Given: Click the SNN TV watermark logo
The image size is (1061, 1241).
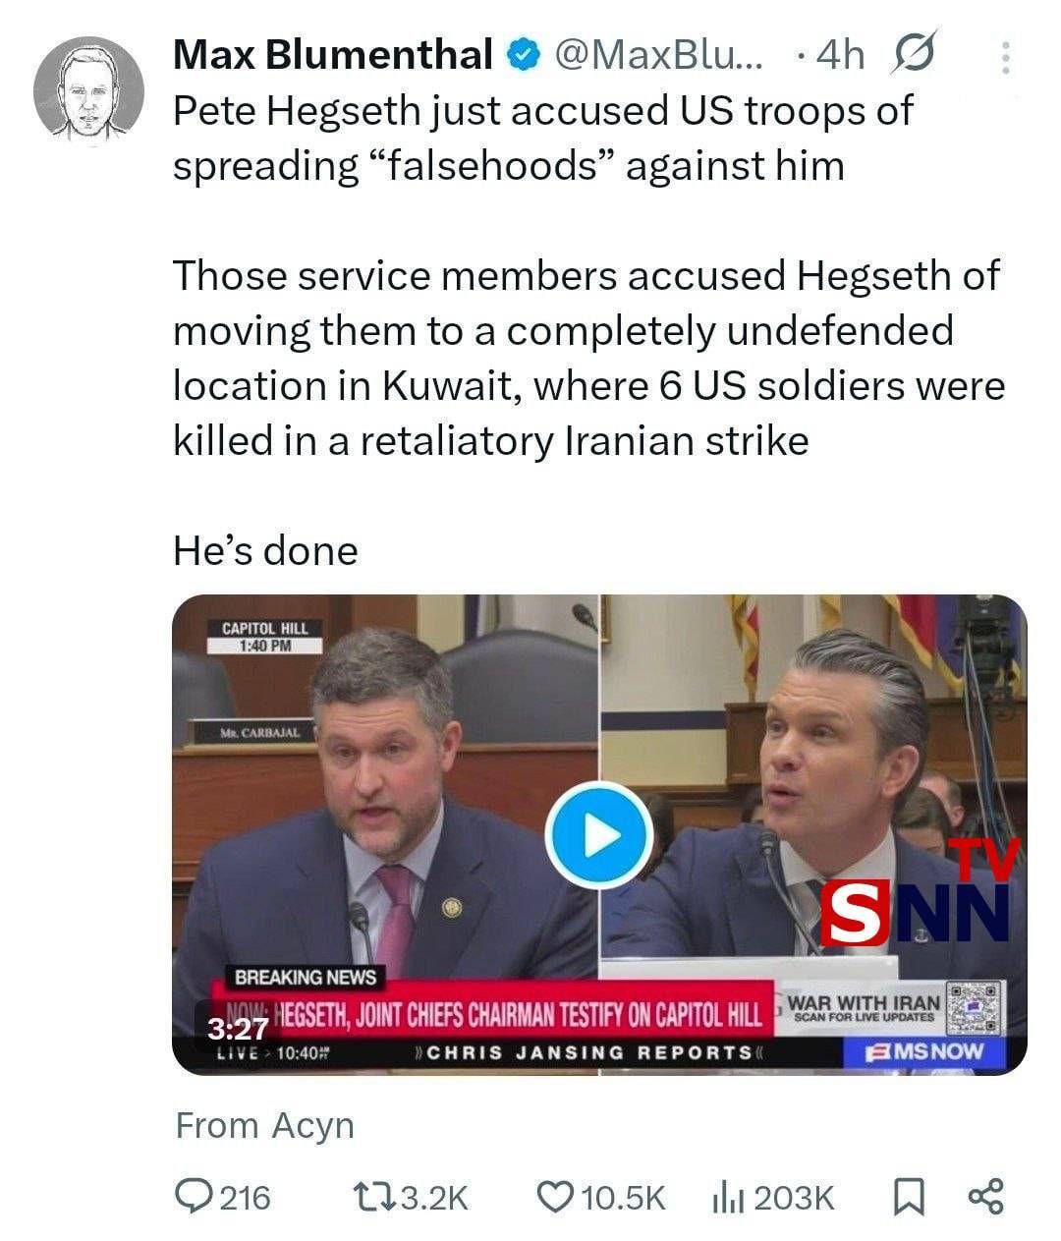Looking at the screenshot, I should (920, 892).
